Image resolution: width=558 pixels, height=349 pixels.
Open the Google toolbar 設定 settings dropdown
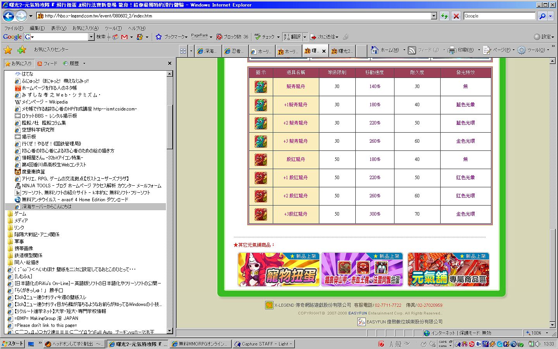[x=544, y=37]
